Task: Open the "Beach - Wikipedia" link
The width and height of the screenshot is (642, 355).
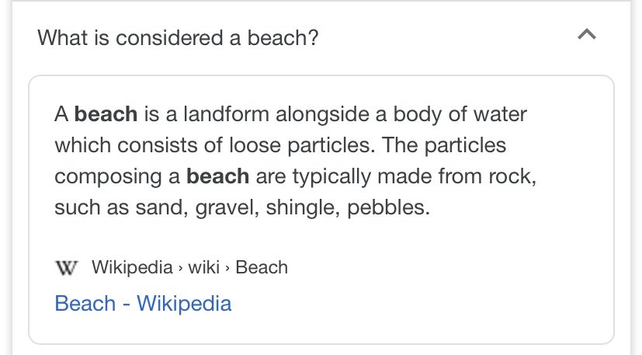Action: 143,304
